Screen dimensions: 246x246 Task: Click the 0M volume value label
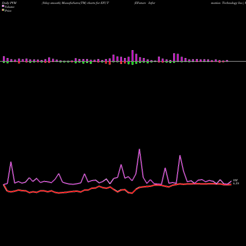[235, 181]
